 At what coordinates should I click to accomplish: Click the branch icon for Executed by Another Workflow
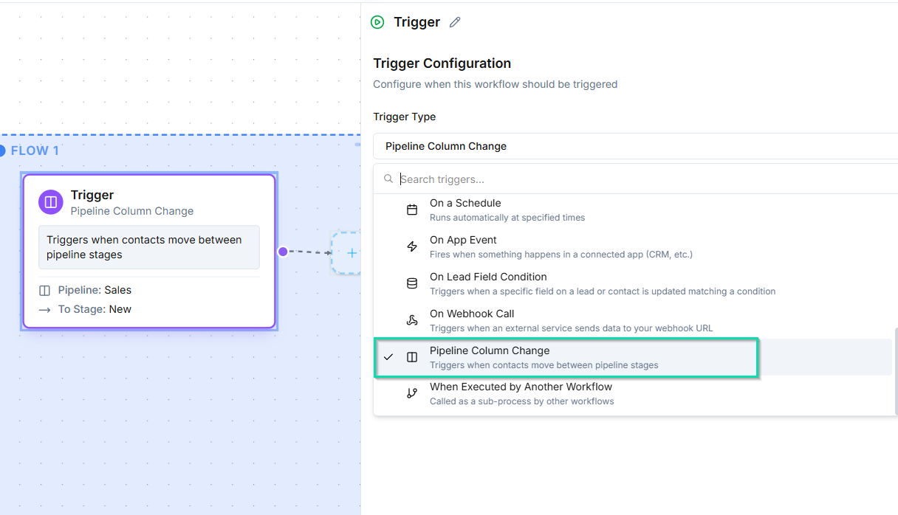412,394
